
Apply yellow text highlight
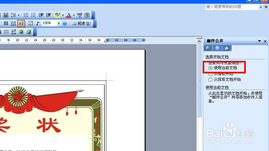point(57,15)
